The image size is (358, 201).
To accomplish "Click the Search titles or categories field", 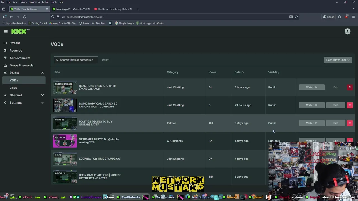I will [x=76, y=60].
